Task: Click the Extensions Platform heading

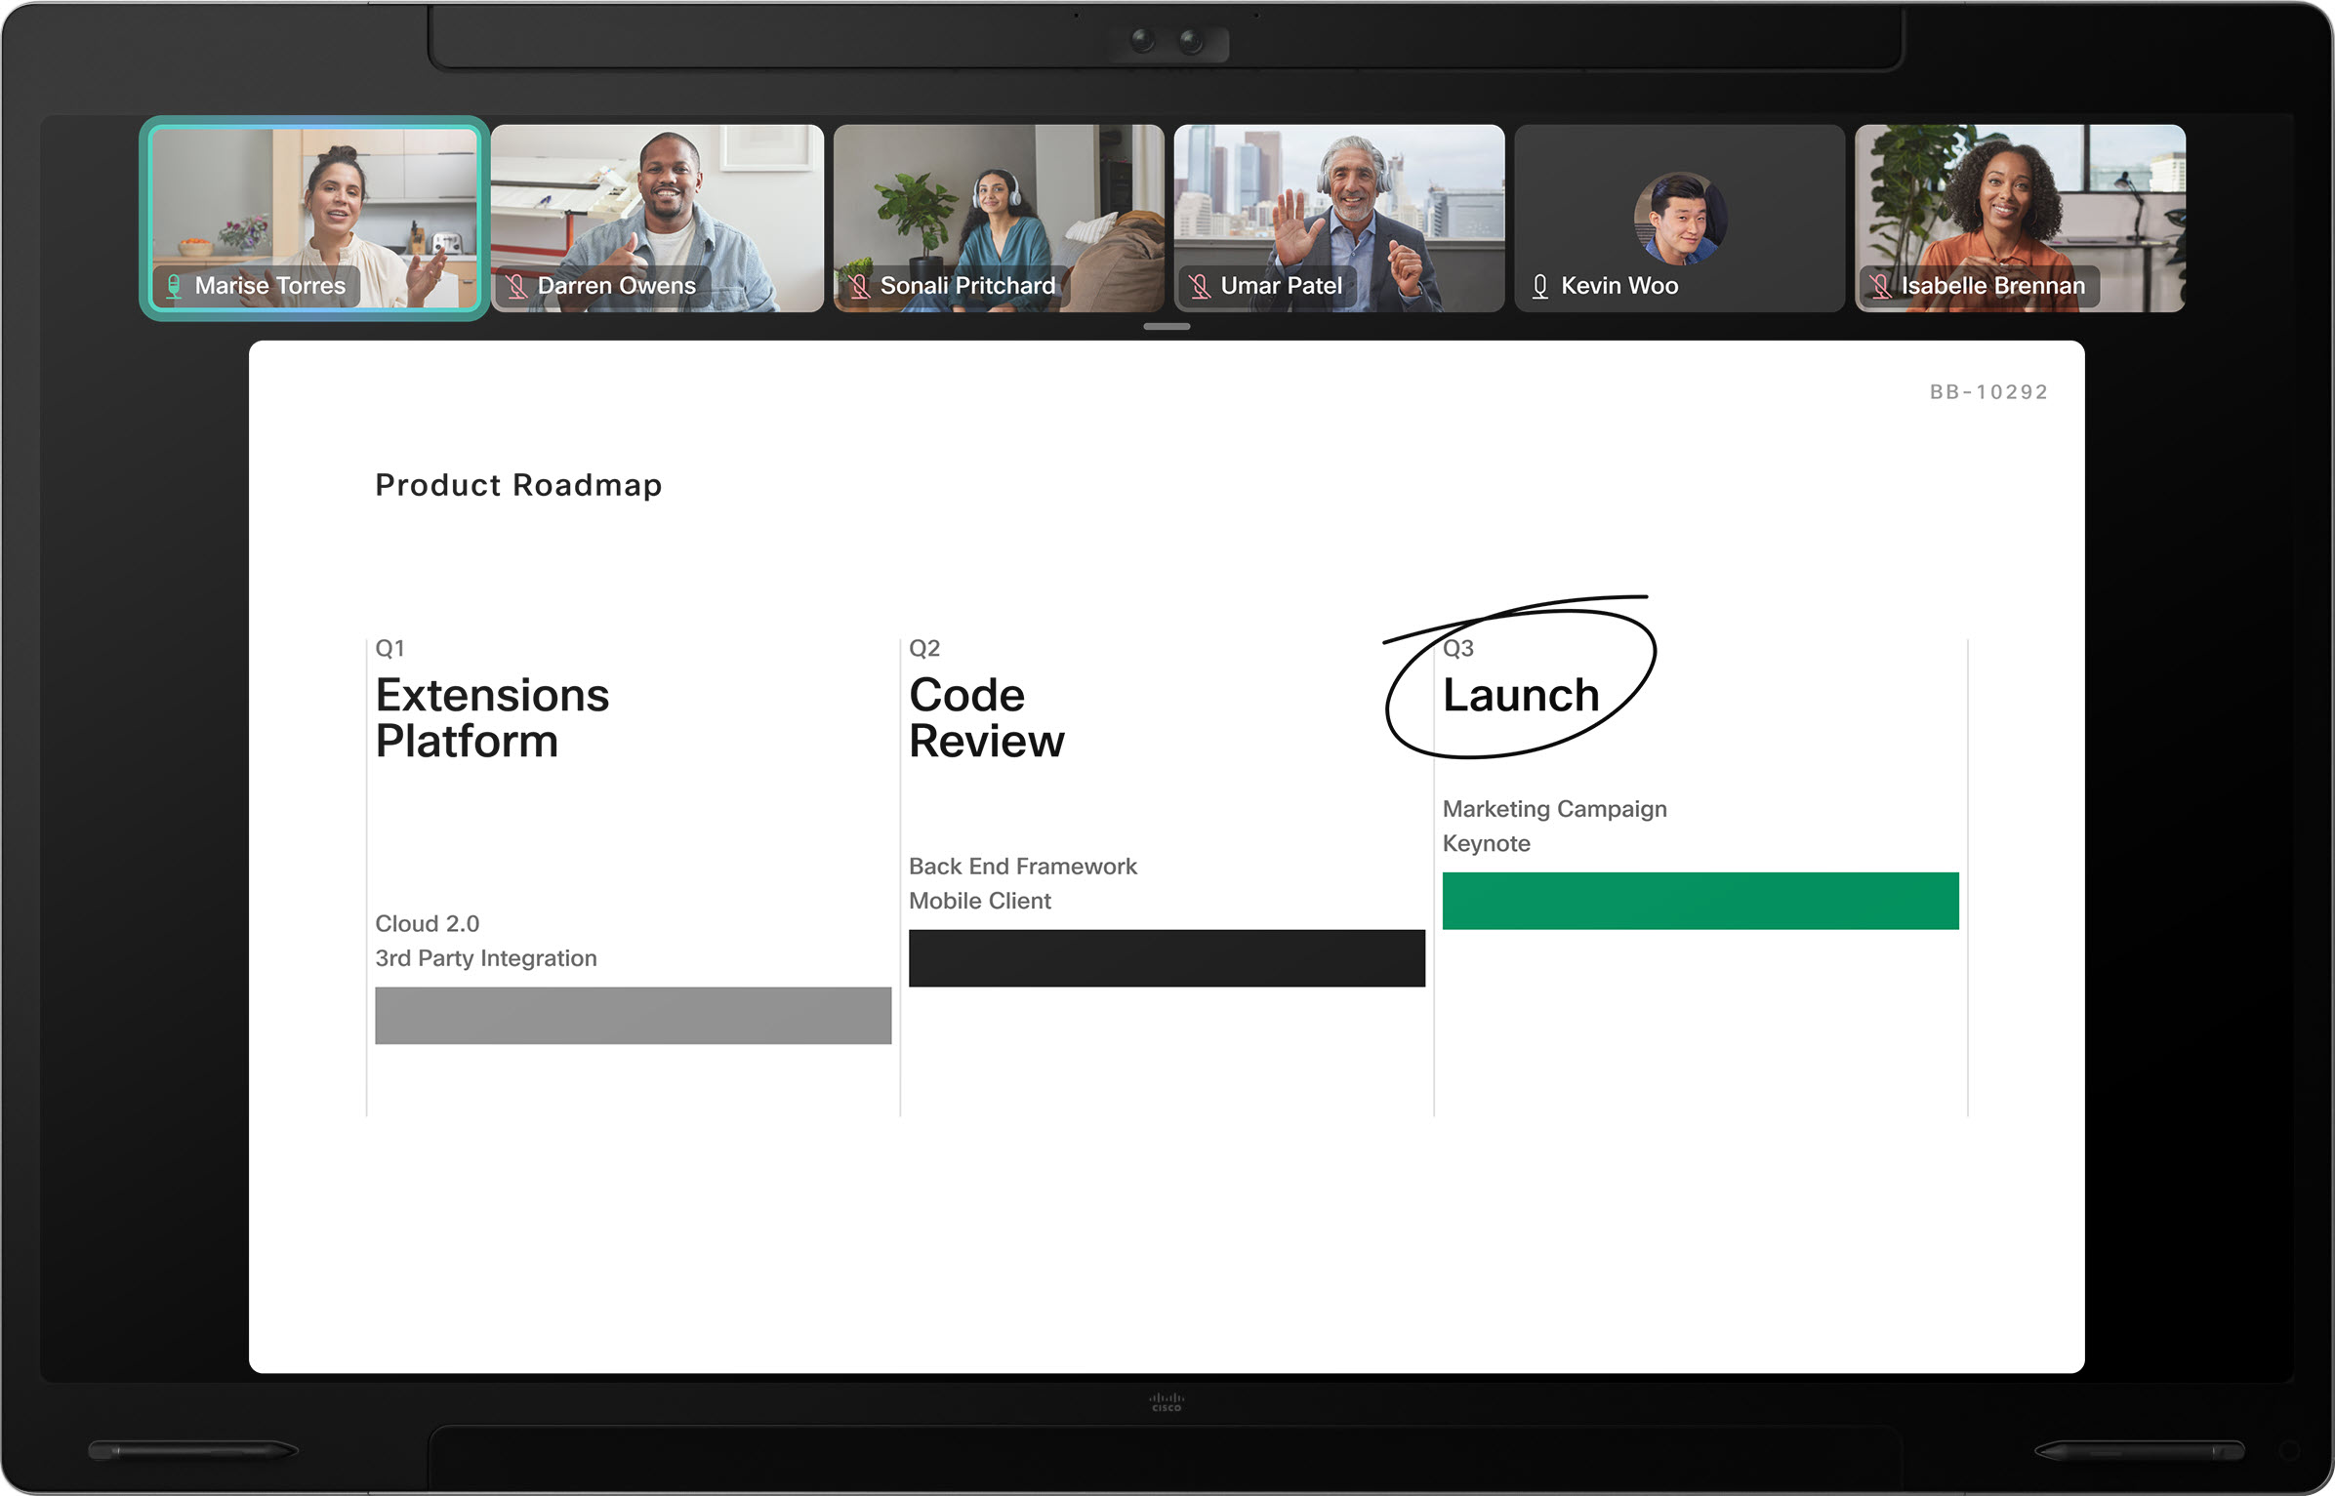Action: click(x=492, y=718)
